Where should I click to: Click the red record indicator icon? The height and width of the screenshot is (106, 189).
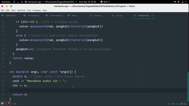click(9, 103)
